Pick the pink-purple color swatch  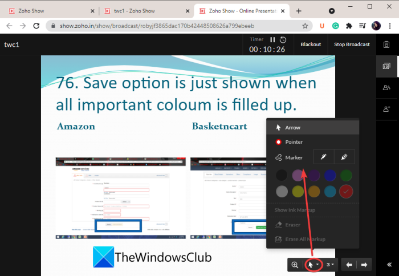click(298, 176)
